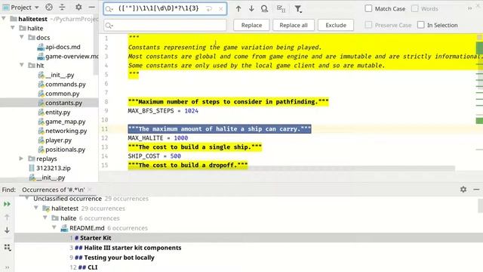Expand more actions chevrons in Find panel sidebar
The image size is (483, 272).
point(7,267)
